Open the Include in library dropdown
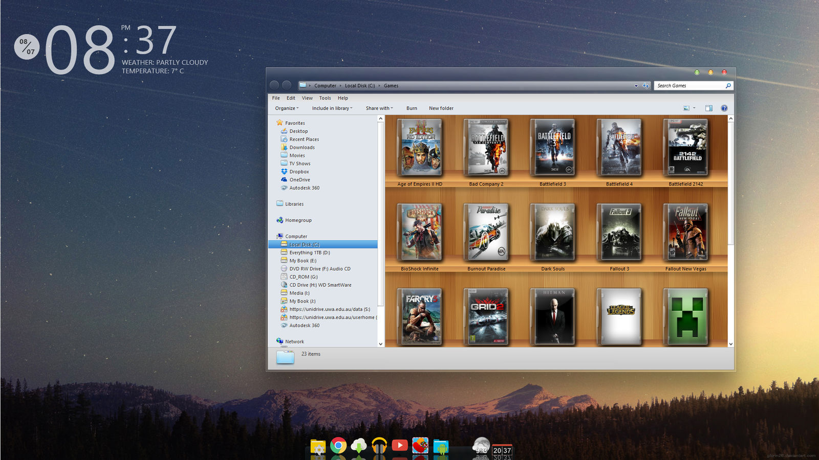Screen dimensions: 819x460 [x=332, y=108]
